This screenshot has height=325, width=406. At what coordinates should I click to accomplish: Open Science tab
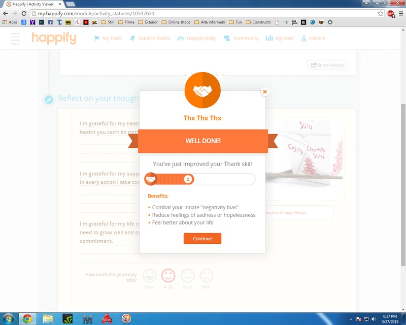click(313, 38)
